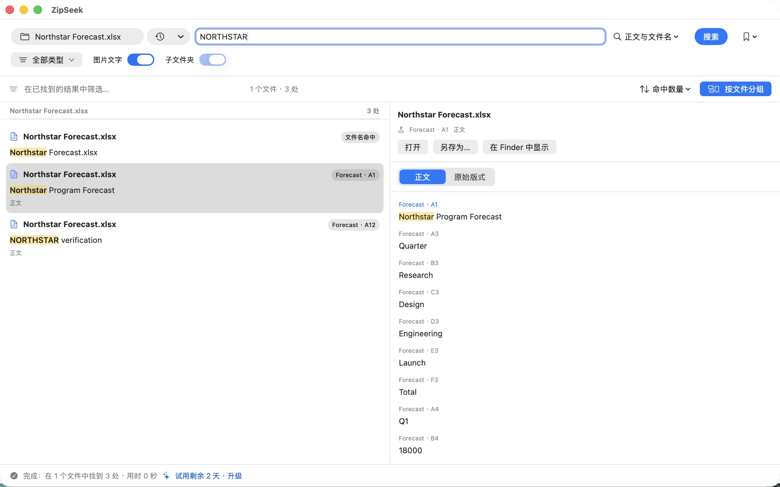Click the sparkle icon in status bar

(x=166, y=476)
